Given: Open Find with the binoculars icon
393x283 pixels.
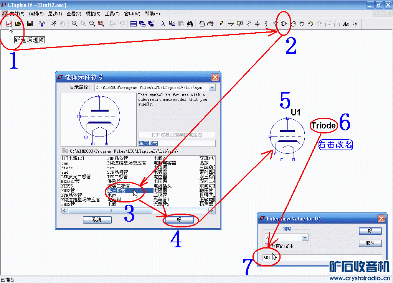Looking at the screenshot, I should click(x=190, y=23).
